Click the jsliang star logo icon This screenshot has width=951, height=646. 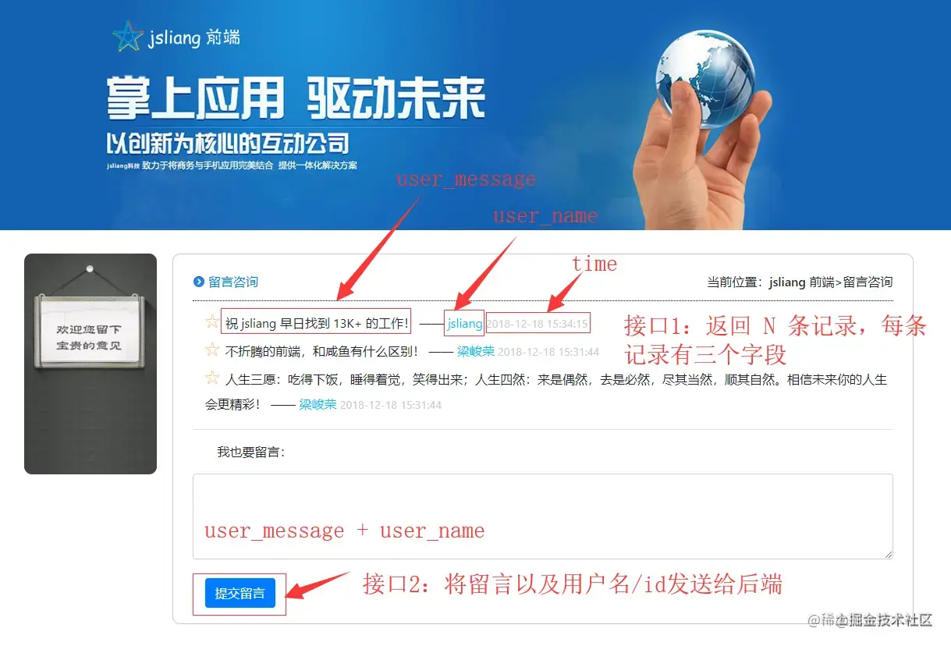(x=127, y=36)
